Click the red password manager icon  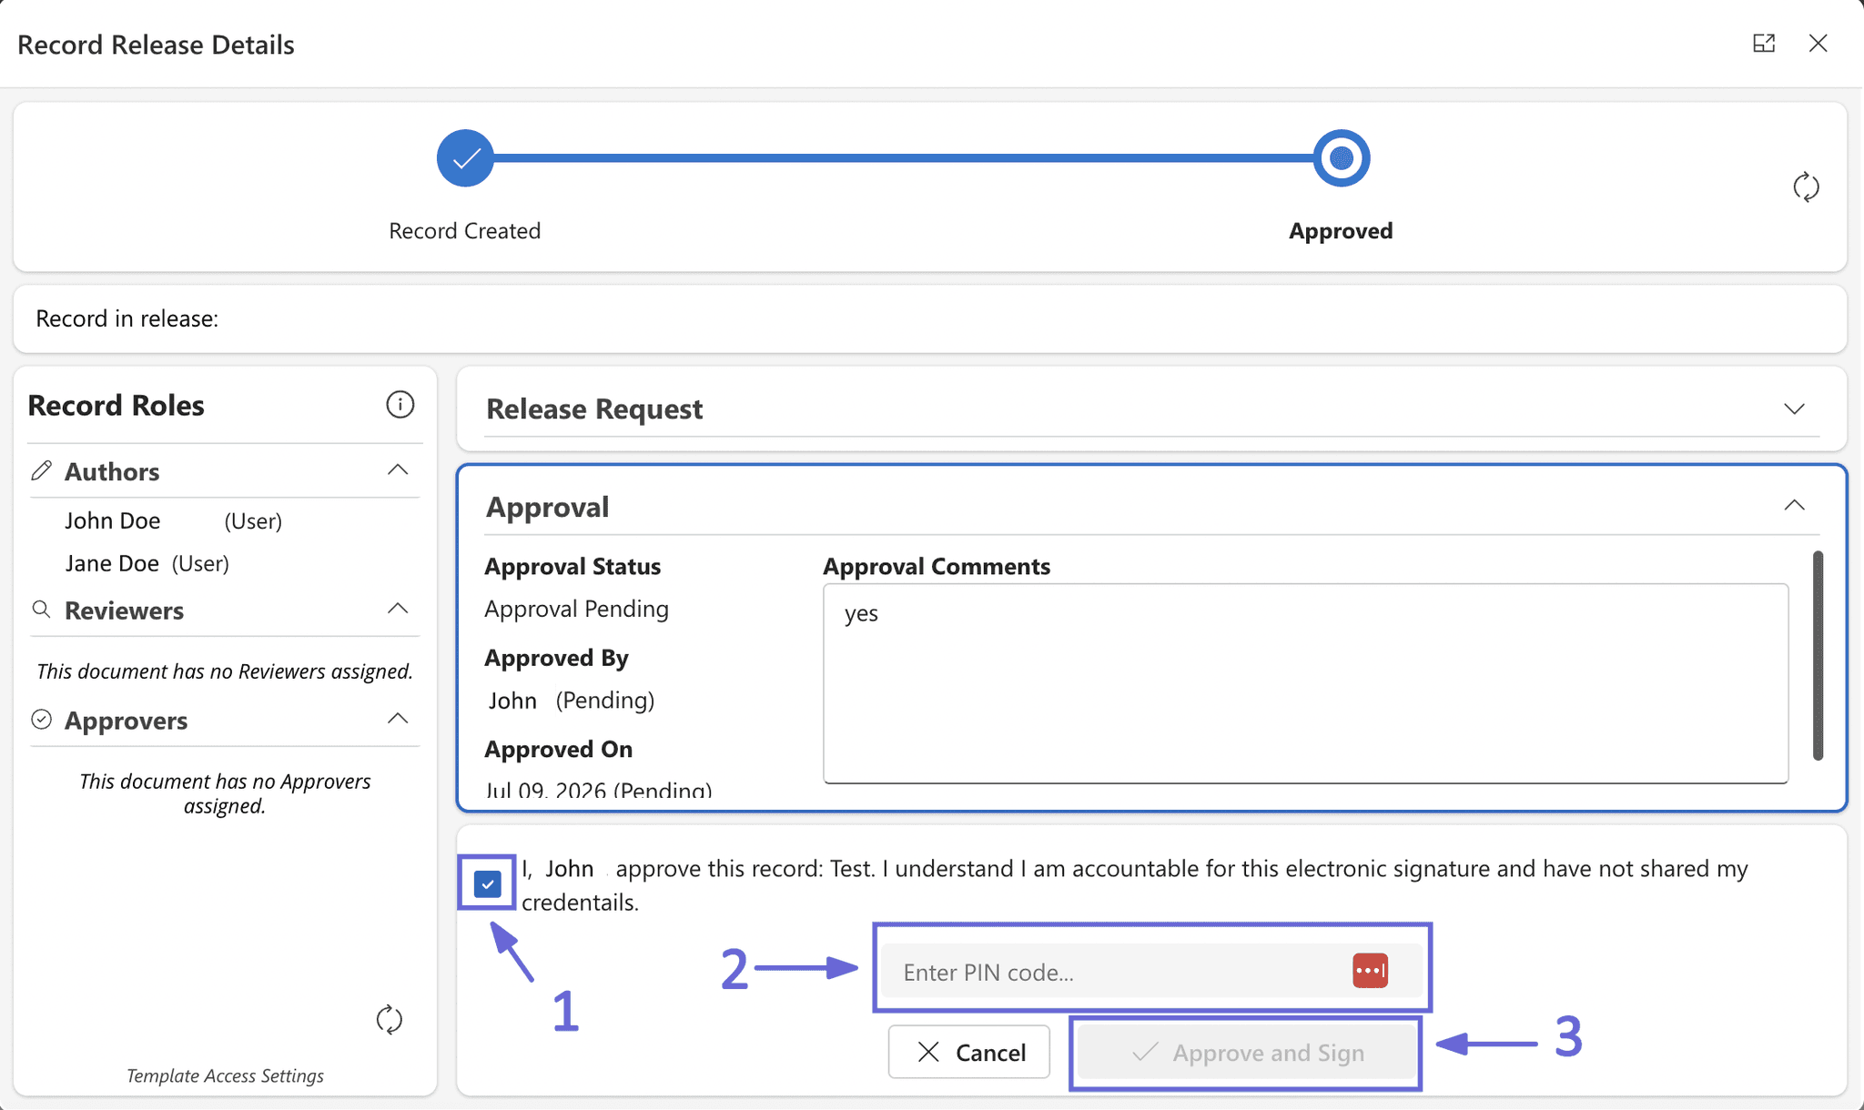[x=1370, y=971]
